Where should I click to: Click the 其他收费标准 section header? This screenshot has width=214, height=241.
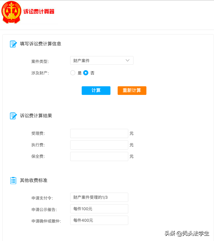pos(34,180)
